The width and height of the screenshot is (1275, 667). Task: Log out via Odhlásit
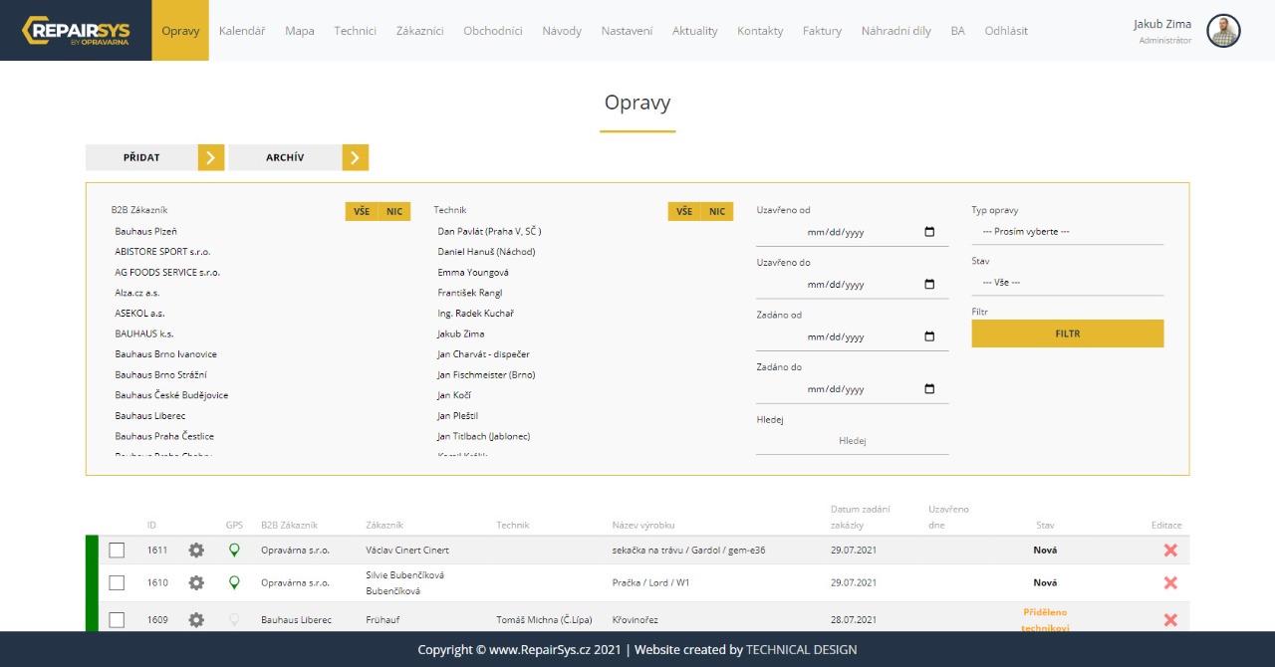pyautogui.click(x=1006, y=31)
